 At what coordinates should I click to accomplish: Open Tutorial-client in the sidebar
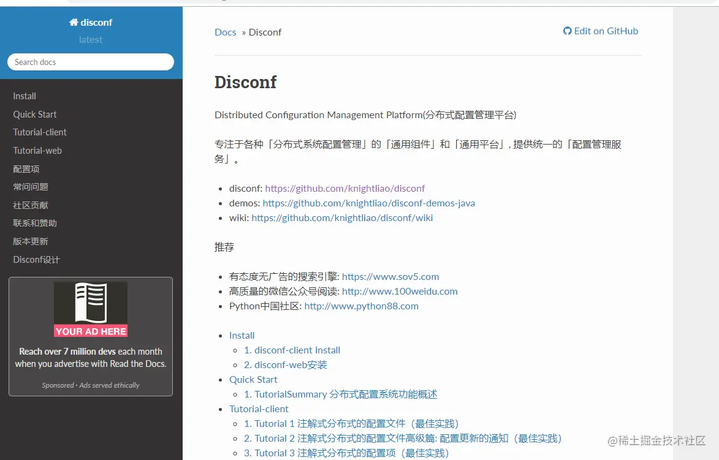pyautogui.click(x=40, y=132)
